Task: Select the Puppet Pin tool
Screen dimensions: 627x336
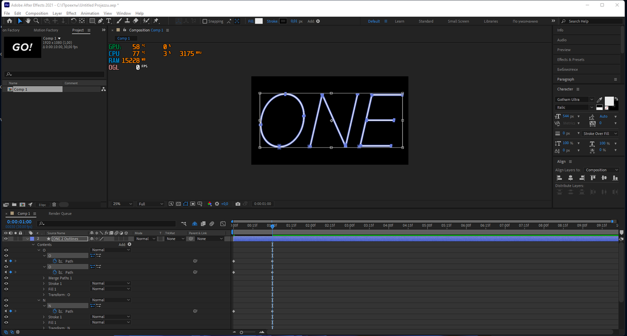Action: (x=156, y=21)
